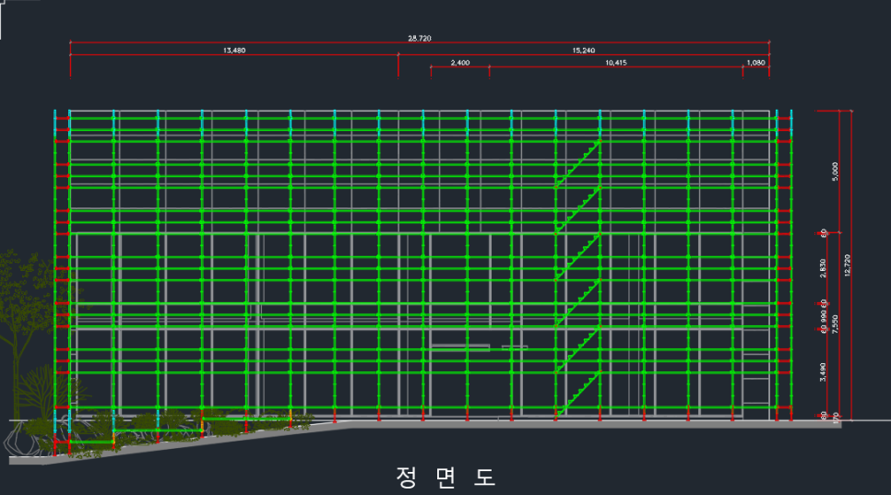Image resolution: width=891 pixels, height=495 pixels.
Task: Select the 2,830 vertical dimension label
Action: click(x=823, y=268)
